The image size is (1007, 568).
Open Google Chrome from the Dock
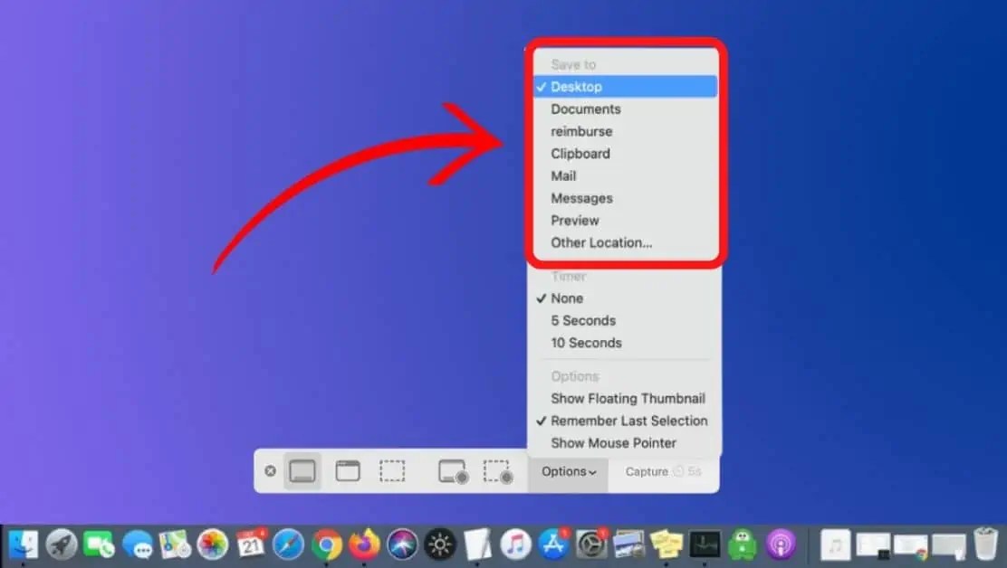click(x=327, y=544)
